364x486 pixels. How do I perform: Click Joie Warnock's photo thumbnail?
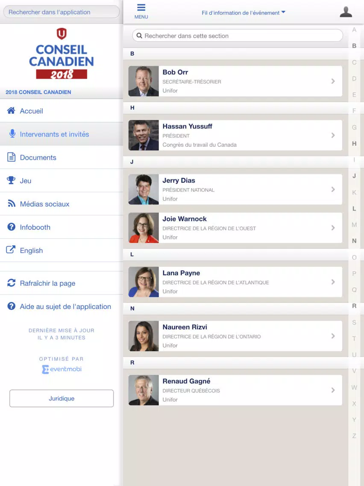pyautogui.click(x=144, y=228)
